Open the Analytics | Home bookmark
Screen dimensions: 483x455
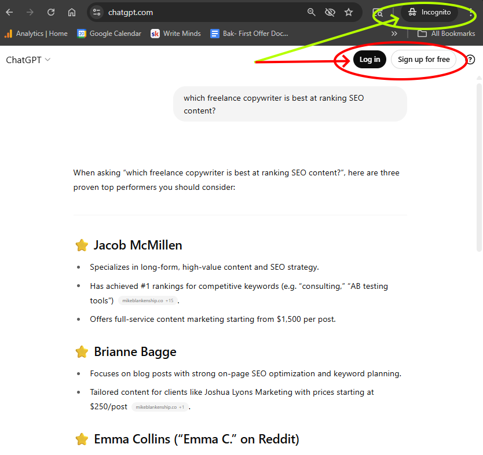coord(36,34)
